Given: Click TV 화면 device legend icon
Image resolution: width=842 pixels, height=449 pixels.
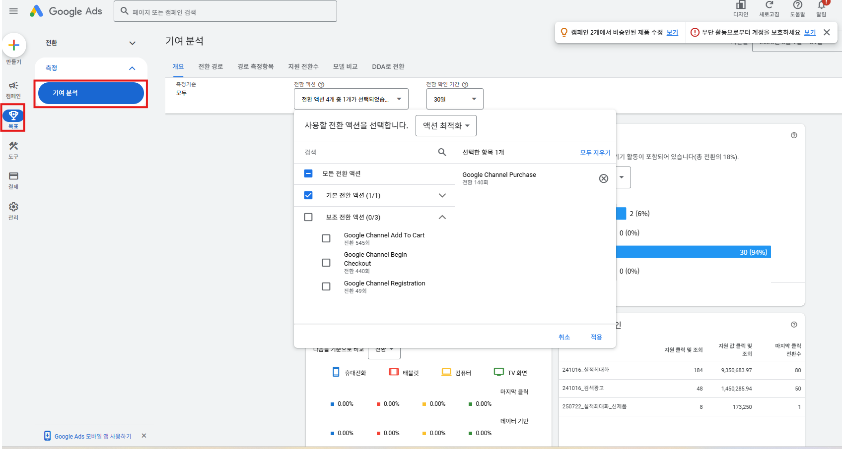Looking at the screenshot, I should coord(499,372).
